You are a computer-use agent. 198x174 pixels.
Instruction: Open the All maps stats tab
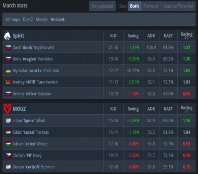coord(13,19)
